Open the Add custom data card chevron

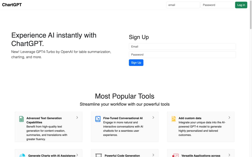point(229,117)
